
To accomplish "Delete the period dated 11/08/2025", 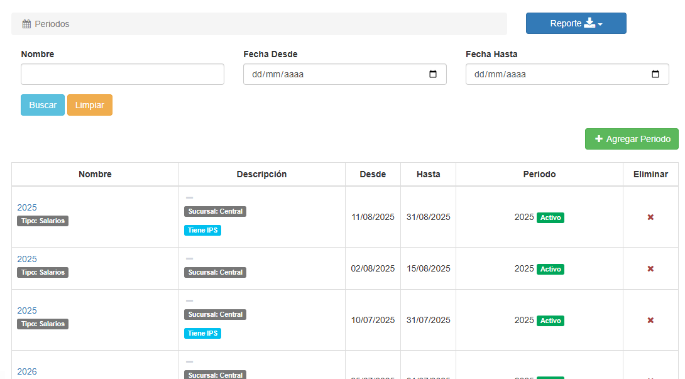I will click(x=650, y=217).
